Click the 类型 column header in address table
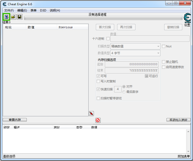The width and height of the screenshot is (193, 161). coord(83,127)
